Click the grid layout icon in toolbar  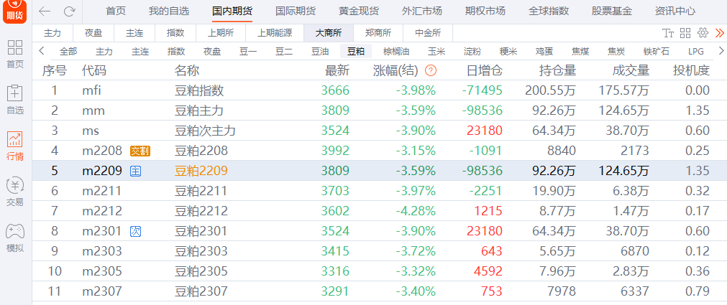685,33
